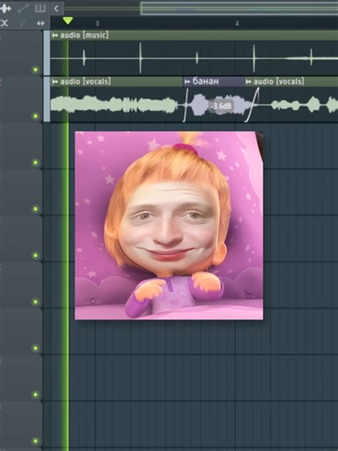Click the -3.6dB volume tooltip
This screenshot has height=451, width=338.
click(x=221, y=106)
